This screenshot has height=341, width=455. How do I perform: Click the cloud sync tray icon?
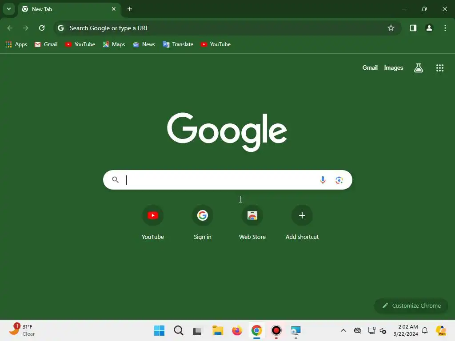[358, 330]
